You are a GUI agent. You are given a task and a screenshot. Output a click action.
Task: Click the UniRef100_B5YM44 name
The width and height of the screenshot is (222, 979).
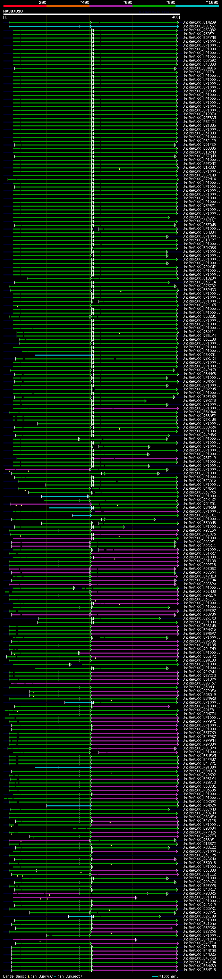pyautogui.click(x=199, y=412)
